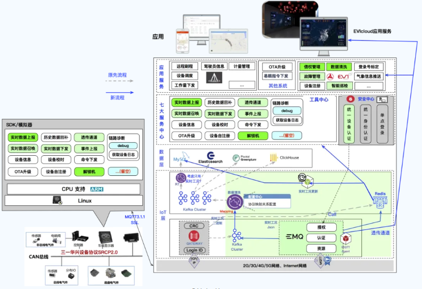Image resolution: width=422 pixels, height=289 pixels.
Task: Click the single Kafka Cluster icon fed by EMQ
Action: [237, 236]
